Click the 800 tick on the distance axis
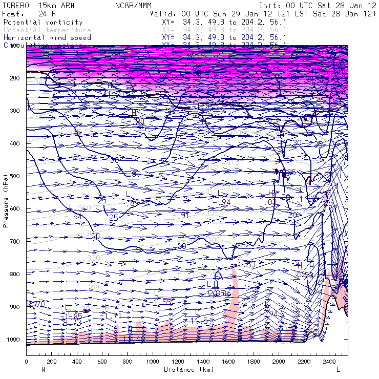The image size is (379, 379). pyautogui.click(x=128, y=362)
